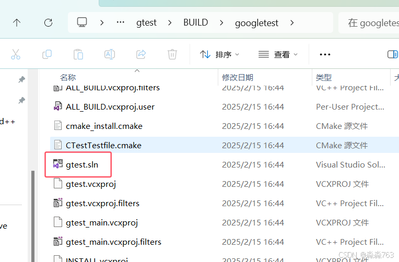Expand chevron after gtest breadcrumb
The image size is (399, 262).
(x=170, y=23)
